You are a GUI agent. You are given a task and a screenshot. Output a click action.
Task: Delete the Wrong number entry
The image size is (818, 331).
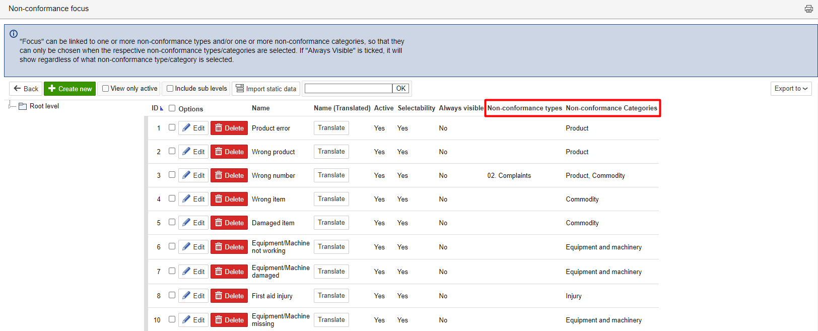pyautogui.click(x=229, y=175)
